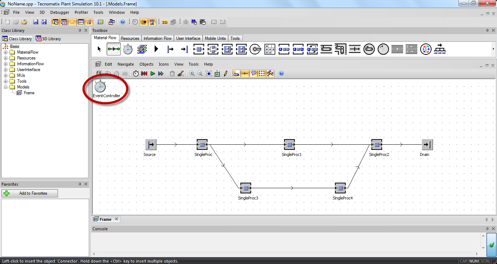The width and height of the screenshot is (497, 264).
Task: Expand the Tools folder in the Class Library
Action: (6, 81)
